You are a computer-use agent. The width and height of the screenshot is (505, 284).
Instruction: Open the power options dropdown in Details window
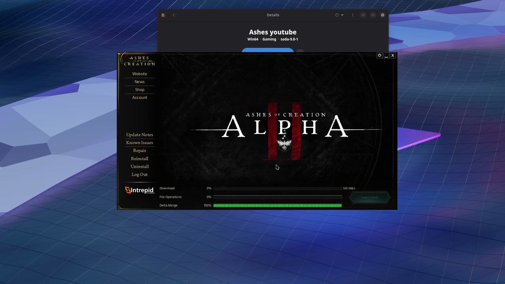[x=339, y=15]
